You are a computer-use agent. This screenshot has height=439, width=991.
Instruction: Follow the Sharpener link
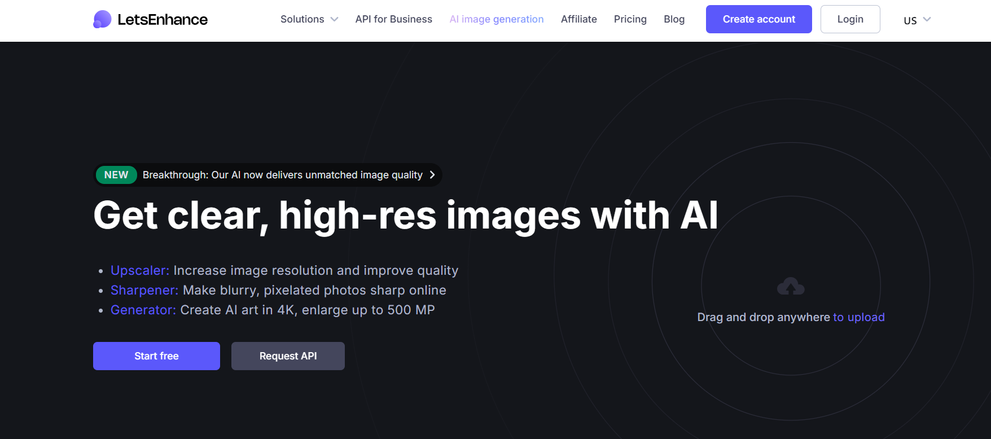click(x=144, y=290)
